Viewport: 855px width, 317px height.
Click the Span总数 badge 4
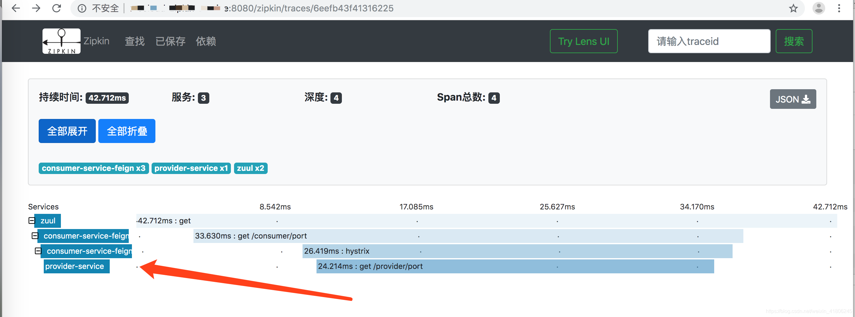coord(494,98)
